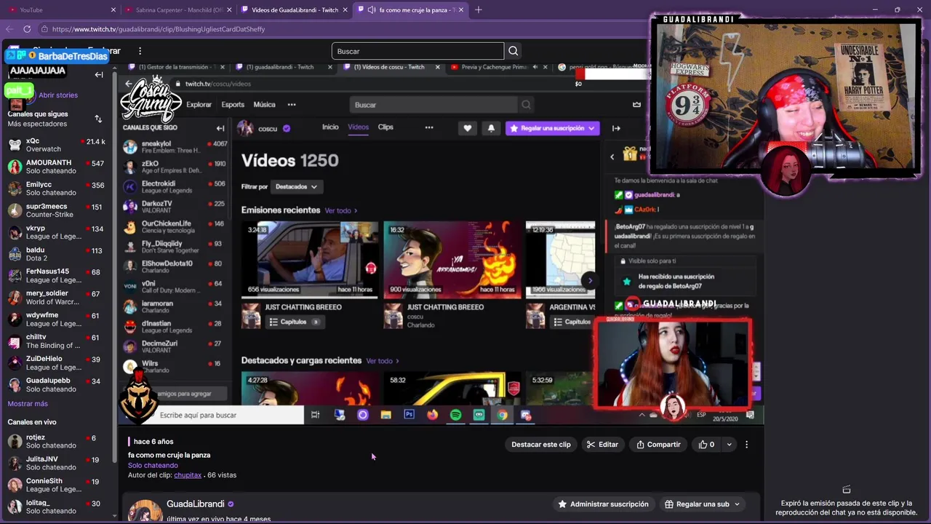View site info icon in address bar
The image size is (931, 524).
click(44, 29)
